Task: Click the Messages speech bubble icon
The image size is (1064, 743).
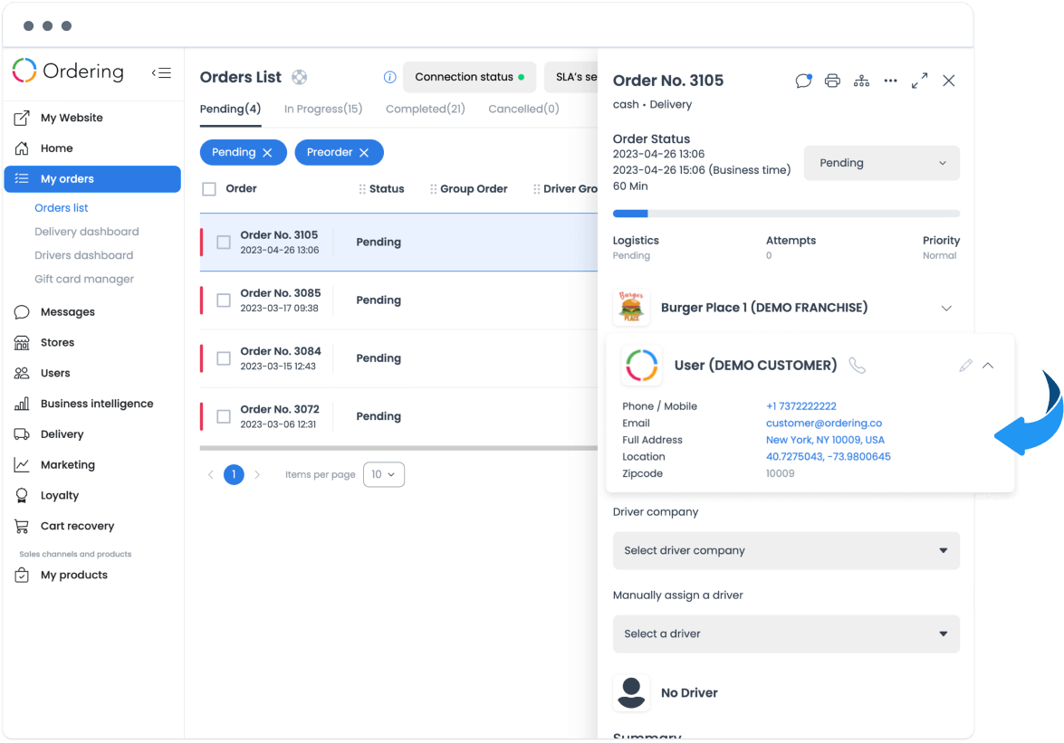Action: (x=22, y=312)
